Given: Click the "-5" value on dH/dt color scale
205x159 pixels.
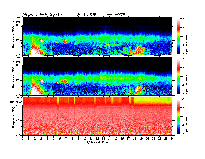Looking at the screenshot, I should pos(183,19).
